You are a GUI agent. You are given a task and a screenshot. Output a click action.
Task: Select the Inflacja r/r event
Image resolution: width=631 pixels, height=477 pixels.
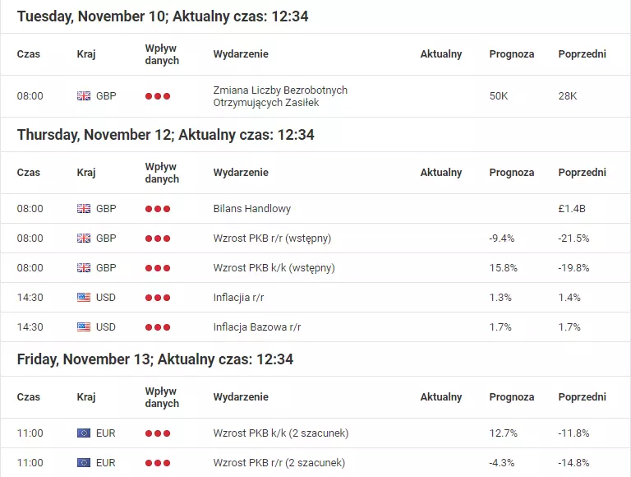tap(238, 298)
